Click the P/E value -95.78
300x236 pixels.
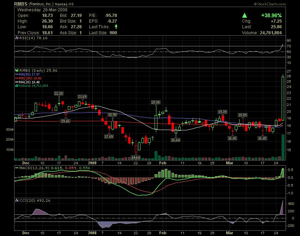pos(111,16)
